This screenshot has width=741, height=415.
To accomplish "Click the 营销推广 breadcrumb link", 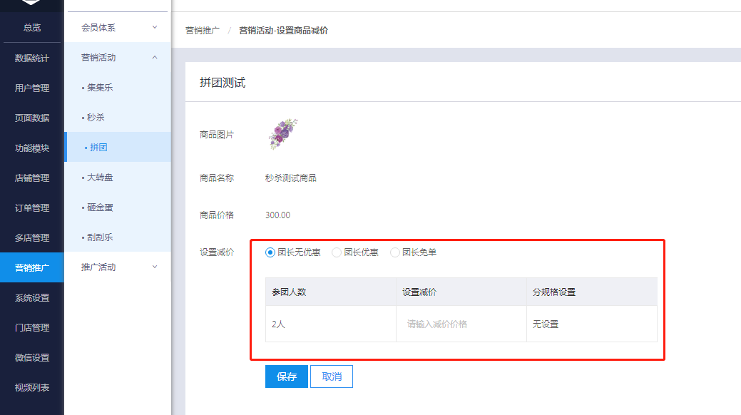I will (203, 31).
